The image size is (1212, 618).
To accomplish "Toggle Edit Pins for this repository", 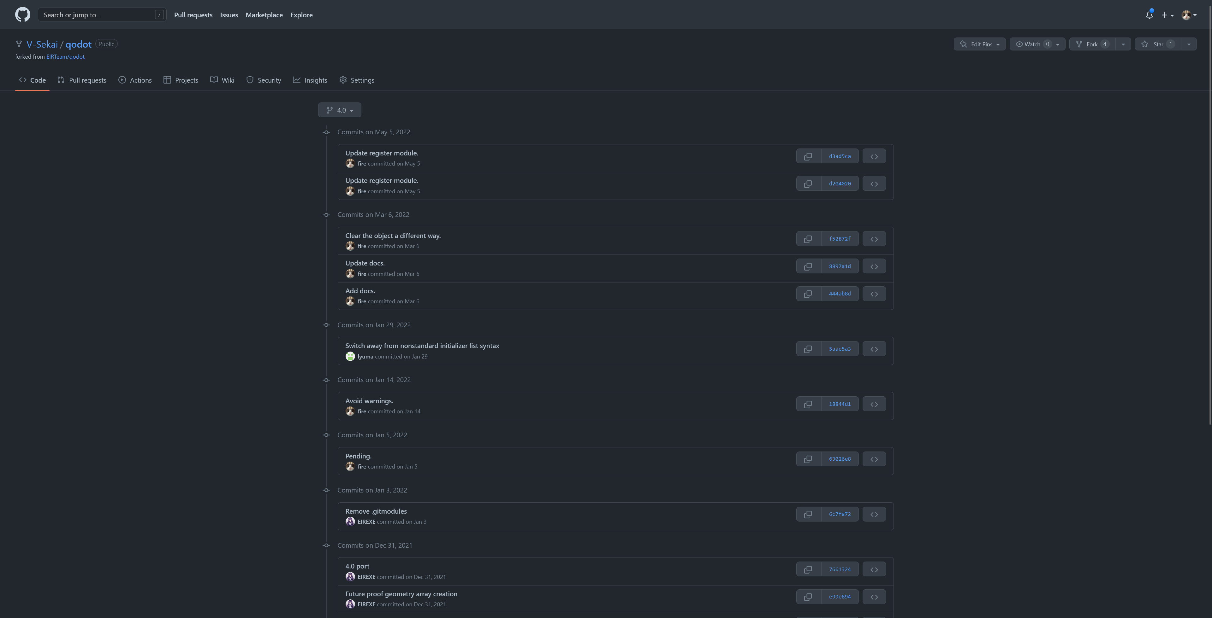I will tap(980, 44).
